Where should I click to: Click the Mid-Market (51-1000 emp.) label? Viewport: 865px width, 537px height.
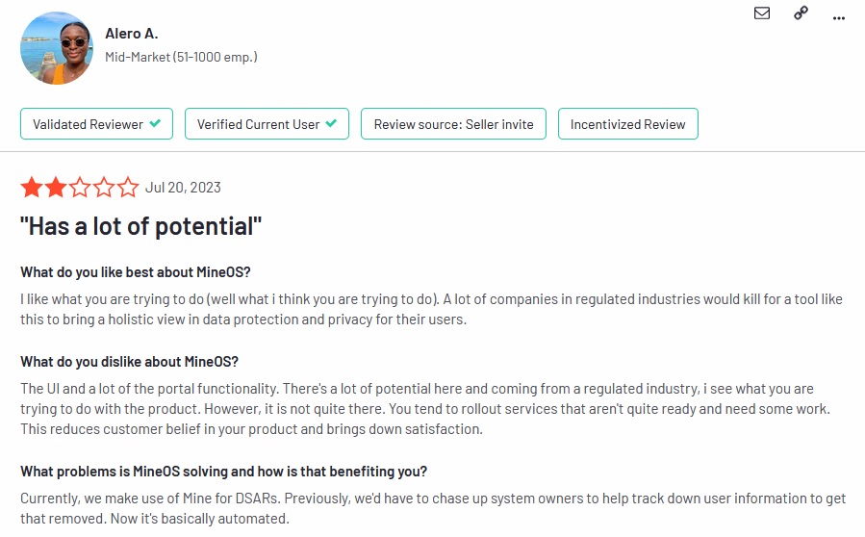[181, 57]
